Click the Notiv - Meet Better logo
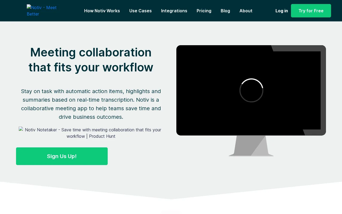 [x=42, y=11]
